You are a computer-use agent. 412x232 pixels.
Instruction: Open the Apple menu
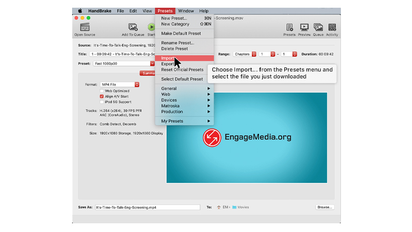[x=80, y=11]
